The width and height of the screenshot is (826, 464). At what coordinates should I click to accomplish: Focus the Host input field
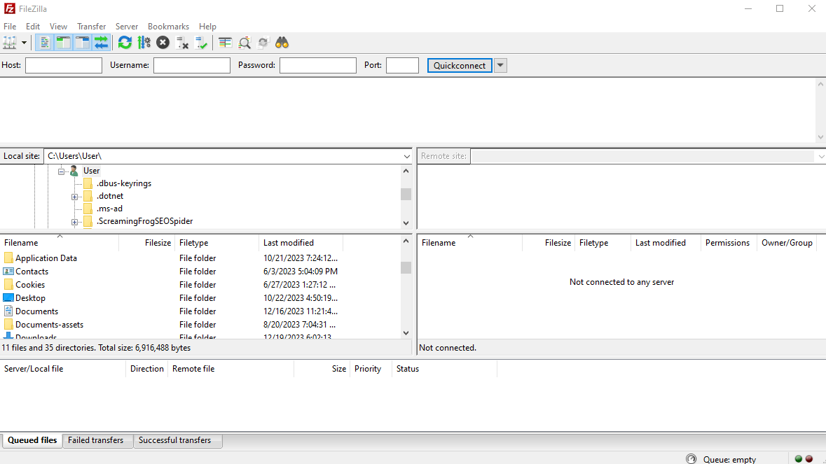coord(64,65)
